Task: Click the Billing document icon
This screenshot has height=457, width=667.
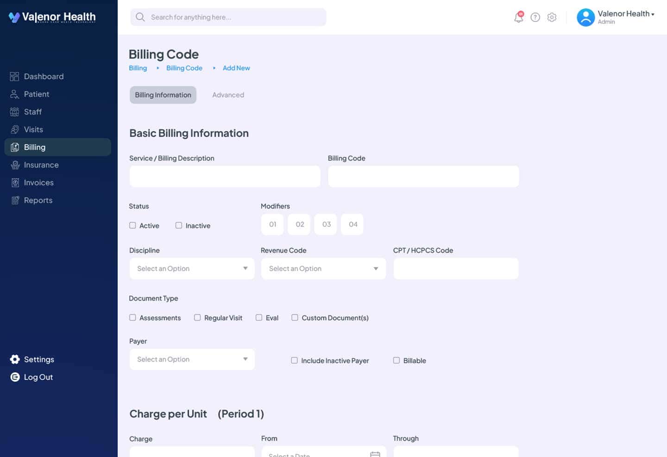Action: (14, 147)
